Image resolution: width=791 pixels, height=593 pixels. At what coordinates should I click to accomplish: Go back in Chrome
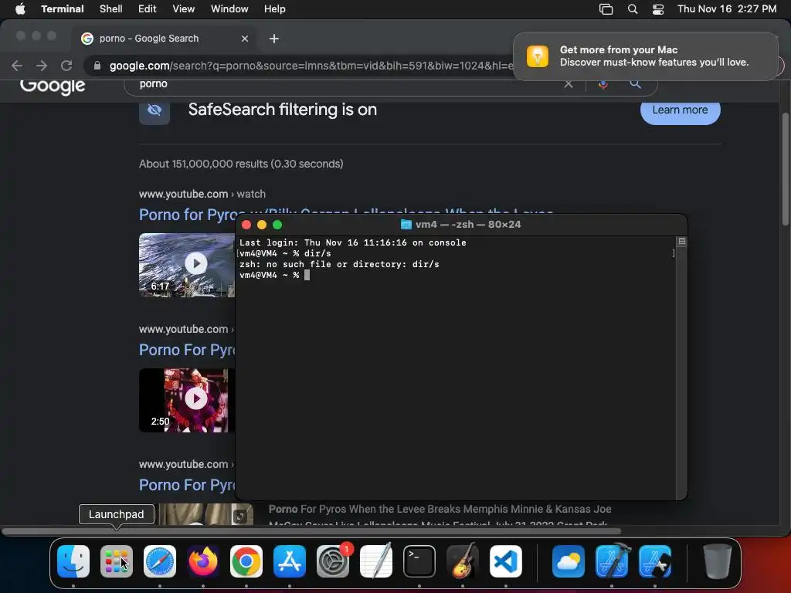pos(17,66)
